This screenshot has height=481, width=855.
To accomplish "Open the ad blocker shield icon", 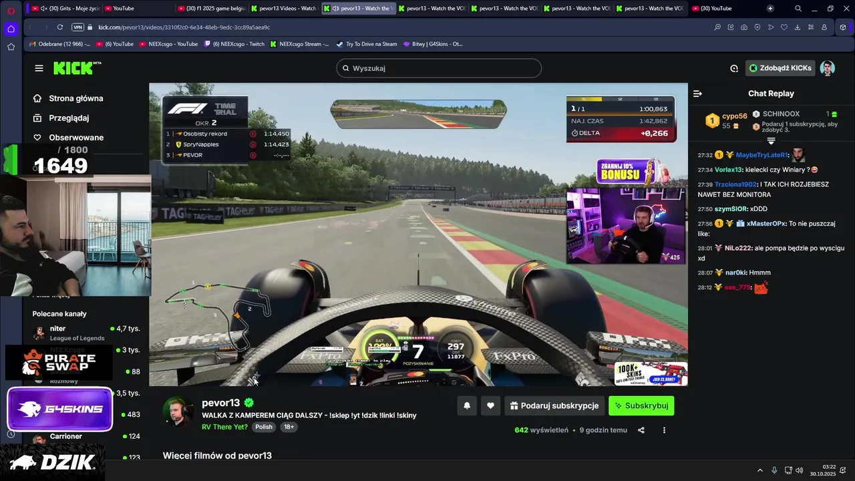I will 757,27.
